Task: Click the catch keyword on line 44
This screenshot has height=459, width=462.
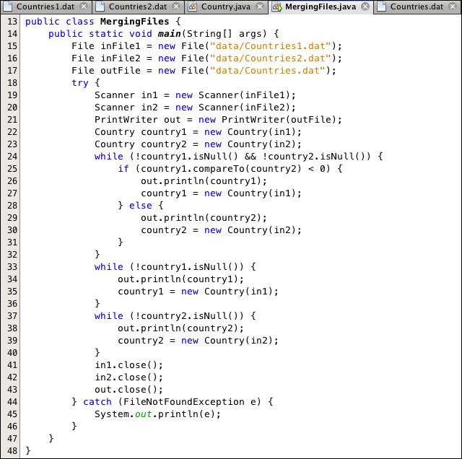Action: (x=97, y=402)
